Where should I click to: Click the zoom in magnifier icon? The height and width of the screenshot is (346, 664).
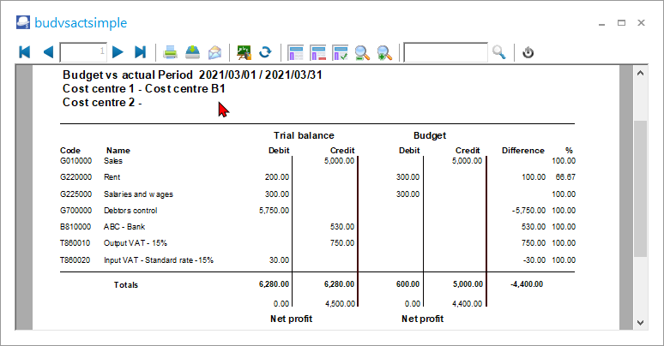385,52
